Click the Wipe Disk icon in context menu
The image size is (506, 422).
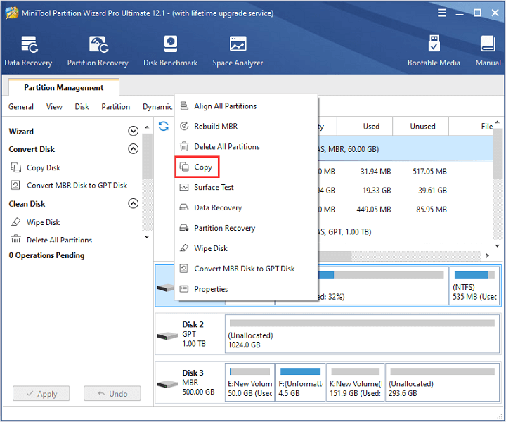pos(184,248)
